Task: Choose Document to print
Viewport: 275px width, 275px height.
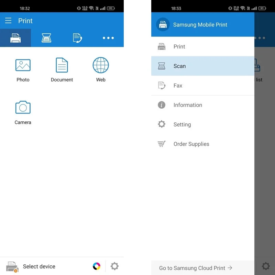Action: coord(62,70)
